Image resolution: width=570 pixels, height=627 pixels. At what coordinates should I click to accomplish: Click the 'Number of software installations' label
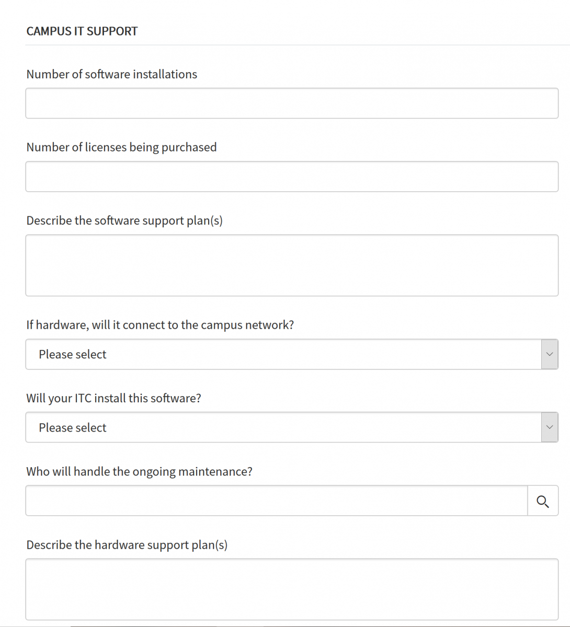click(x=112, y=74)
